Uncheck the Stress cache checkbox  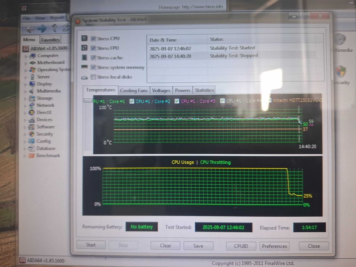pyautogui.click(x=93, y=58)
